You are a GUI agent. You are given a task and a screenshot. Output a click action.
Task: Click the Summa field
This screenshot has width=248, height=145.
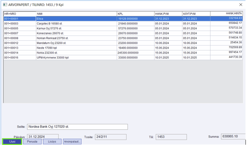pos(233,137)
